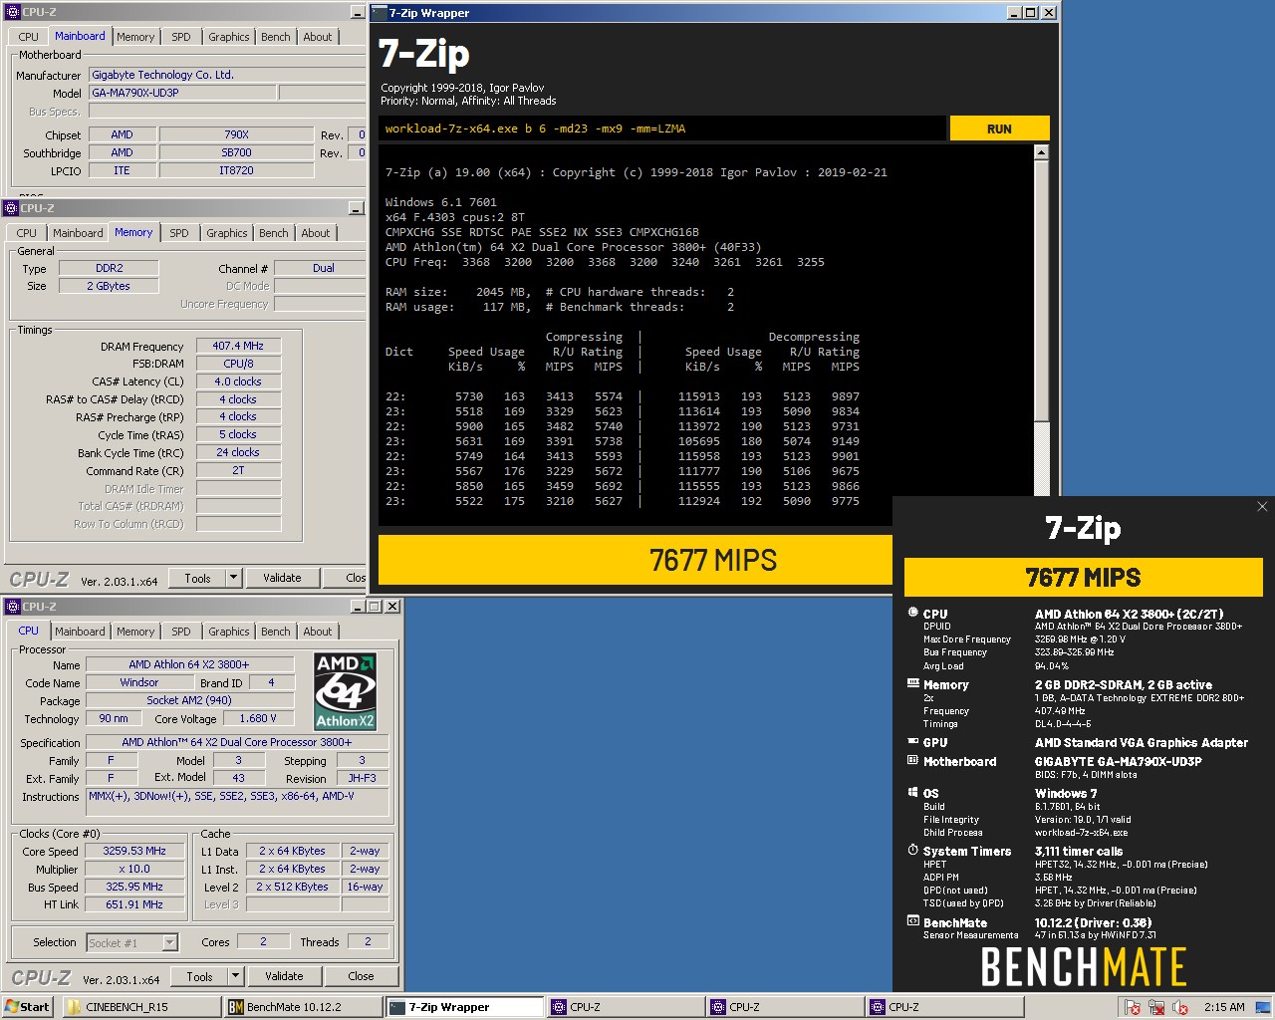Open the Memory tab in the processor CPU-Z window
Viewport: 1275px width, 1020px height.
coord(135,632)
